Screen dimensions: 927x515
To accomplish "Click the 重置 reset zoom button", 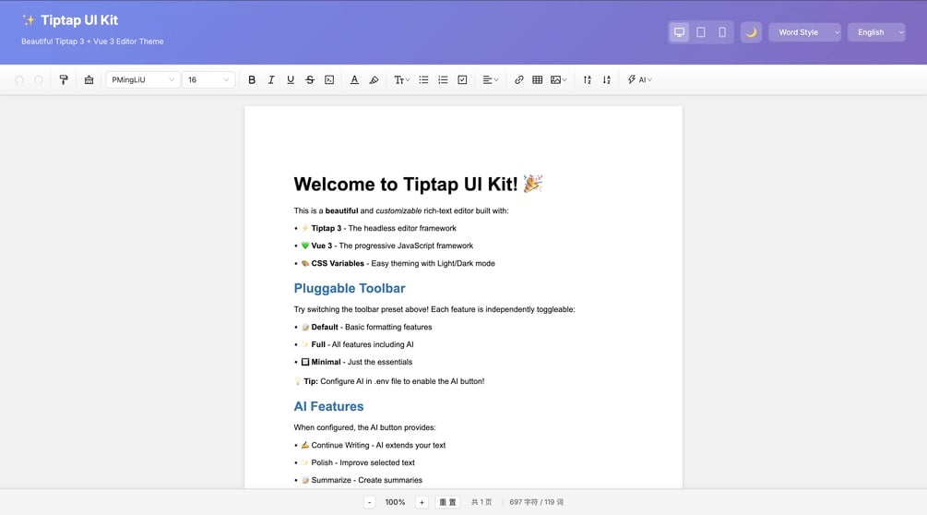I will coord(447,502).
